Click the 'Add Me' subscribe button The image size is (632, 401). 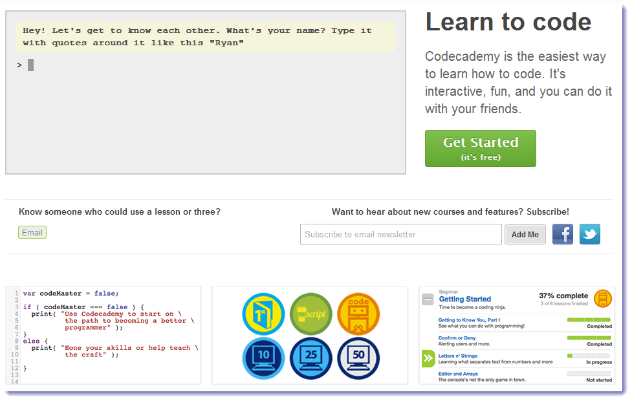click(x=525, y=235)
